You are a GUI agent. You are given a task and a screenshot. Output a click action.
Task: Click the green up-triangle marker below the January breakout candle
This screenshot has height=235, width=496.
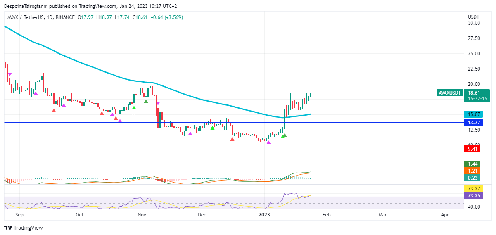point(284,135)
